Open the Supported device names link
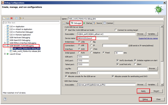This screenshot has height=105, width=168. click(148, 38)
